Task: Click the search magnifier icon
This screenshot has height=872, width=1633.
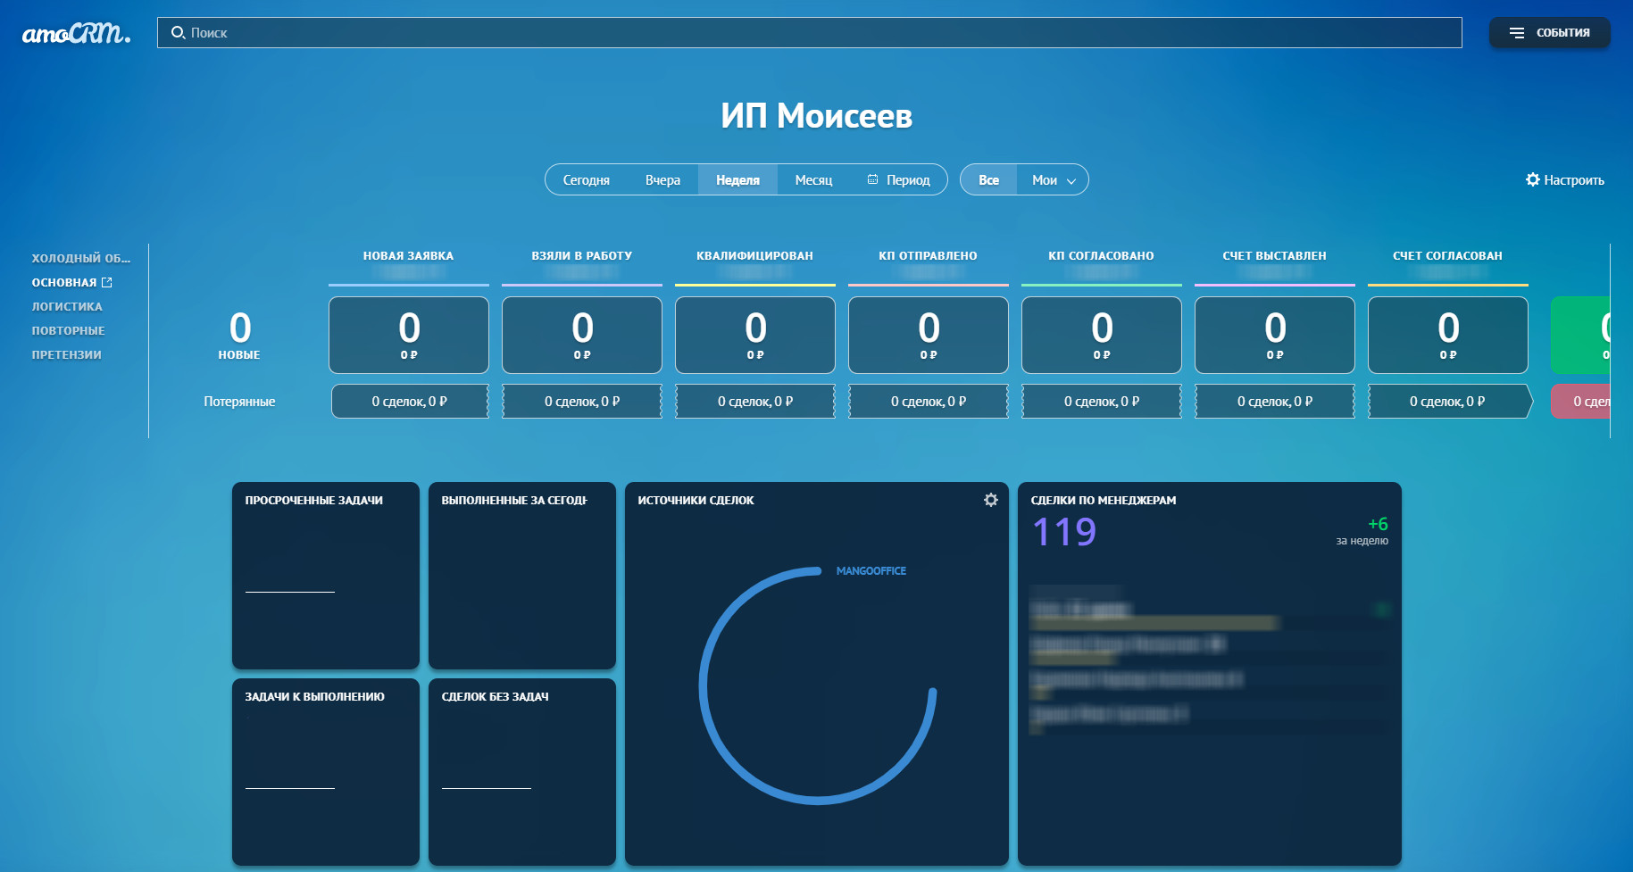Action: pyautogui.click(x=178, y=33)
